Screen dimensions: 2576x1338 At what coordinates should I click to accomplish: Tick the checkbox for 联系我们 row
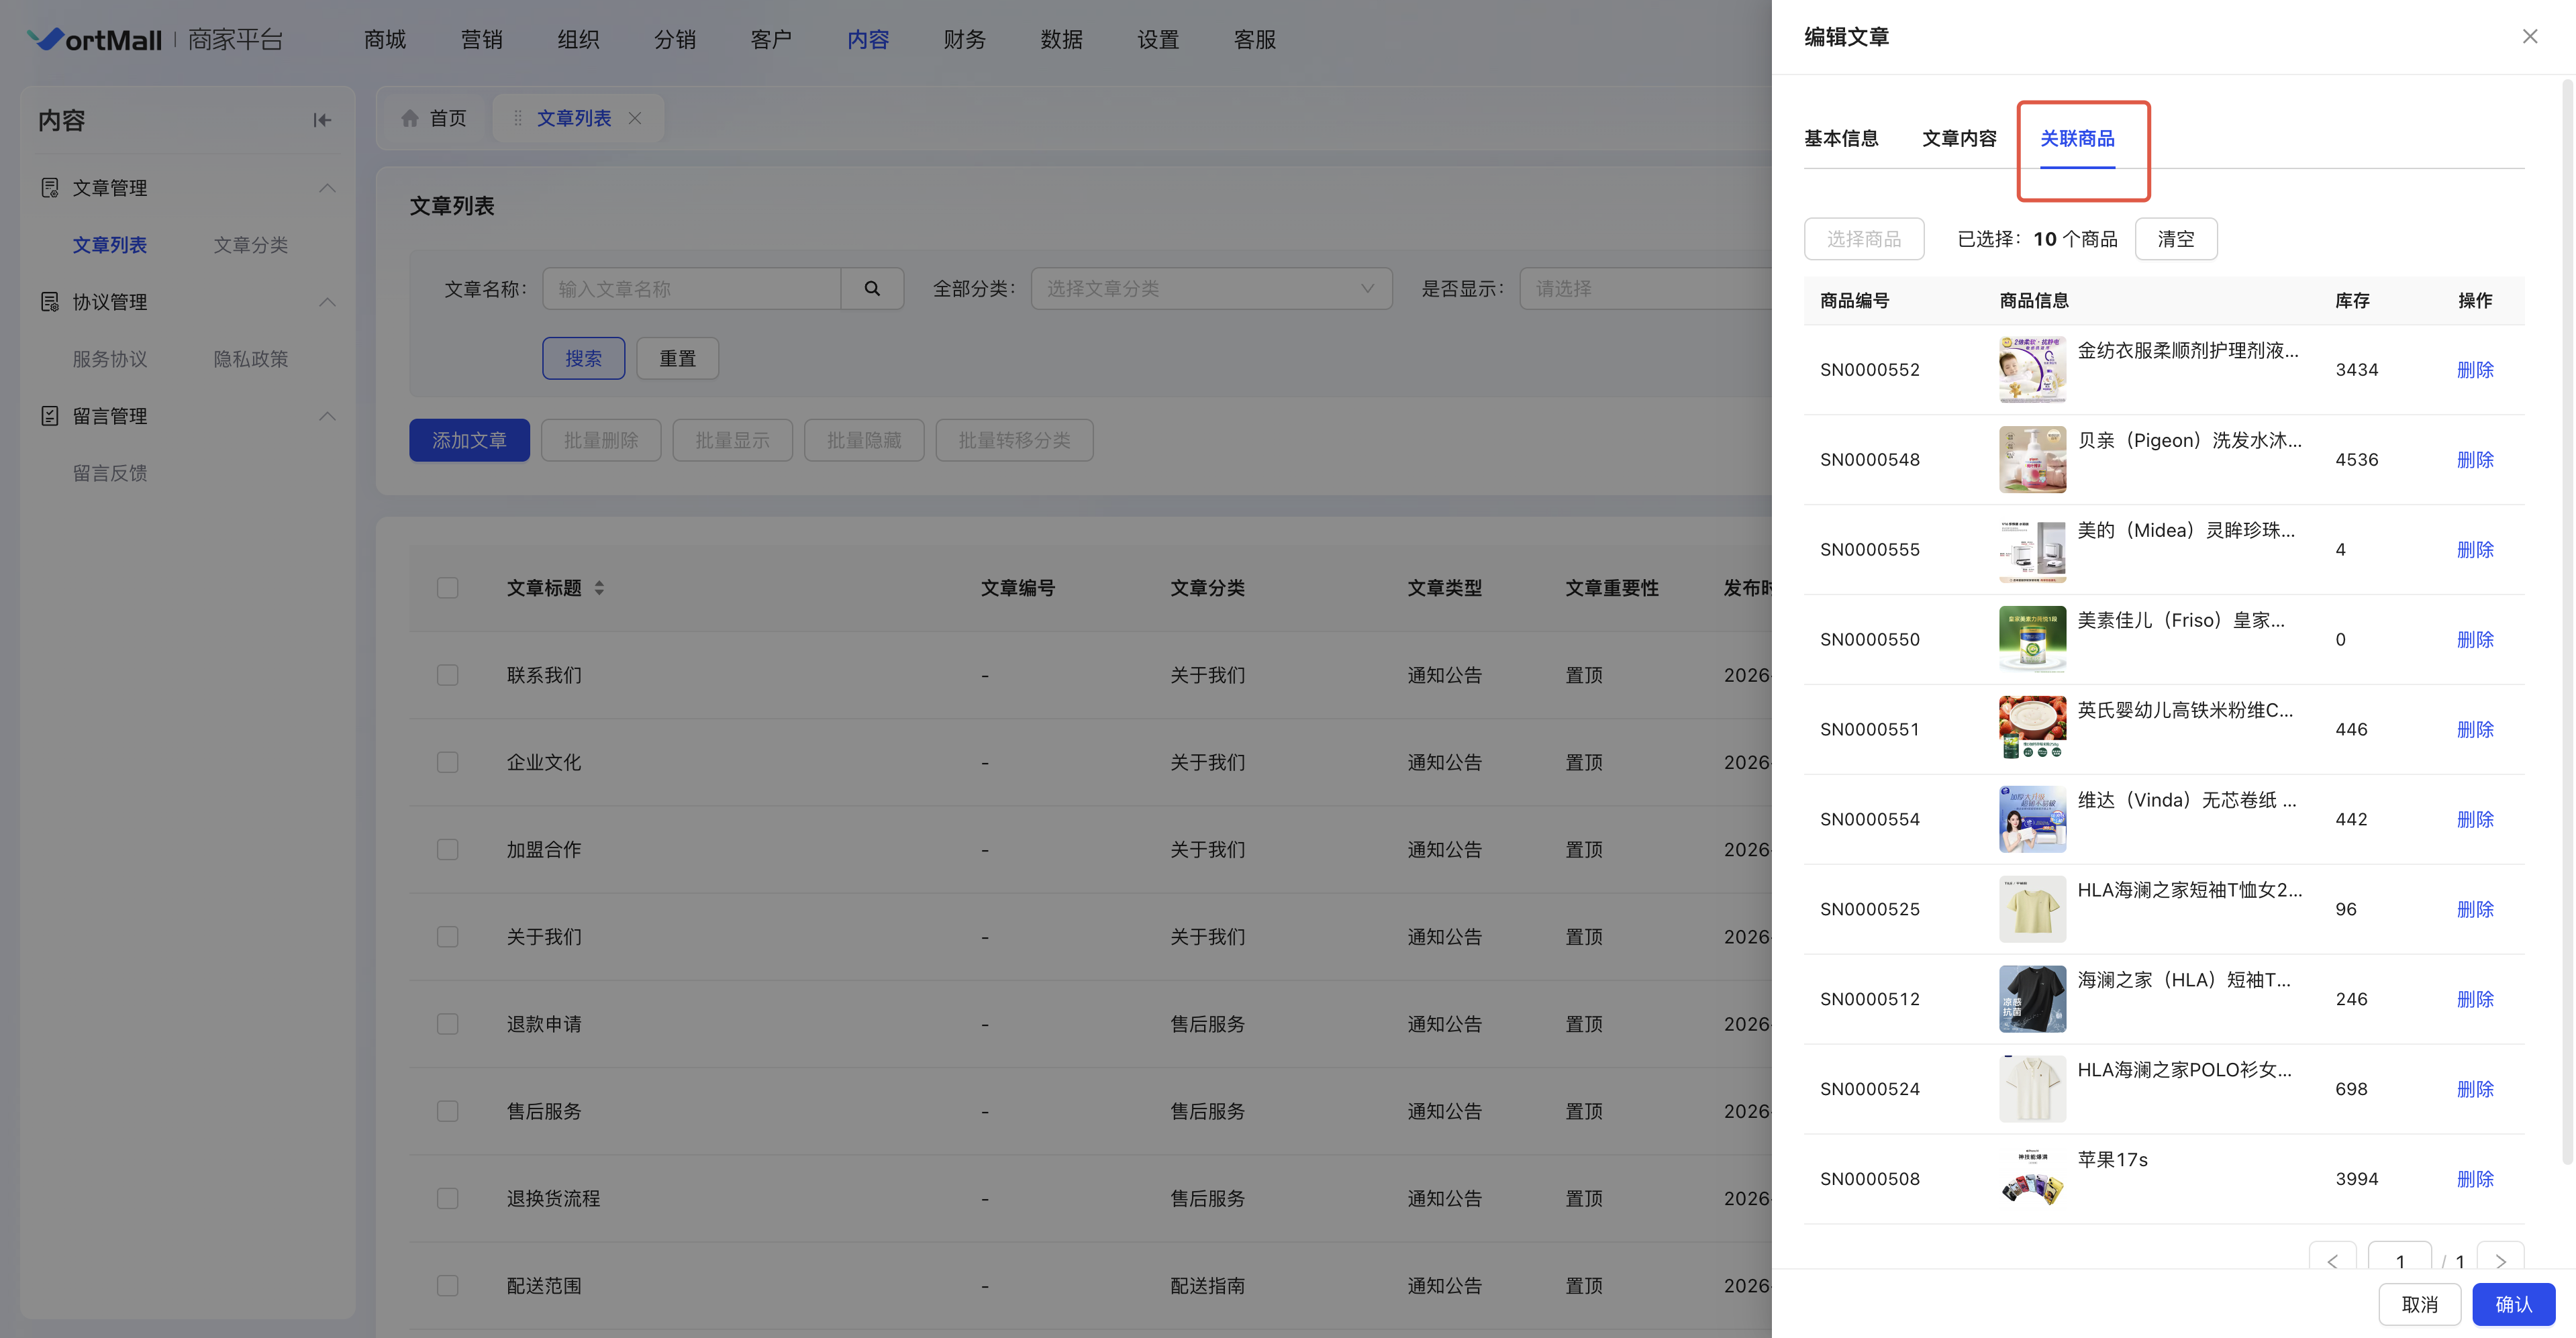point(447,675)
